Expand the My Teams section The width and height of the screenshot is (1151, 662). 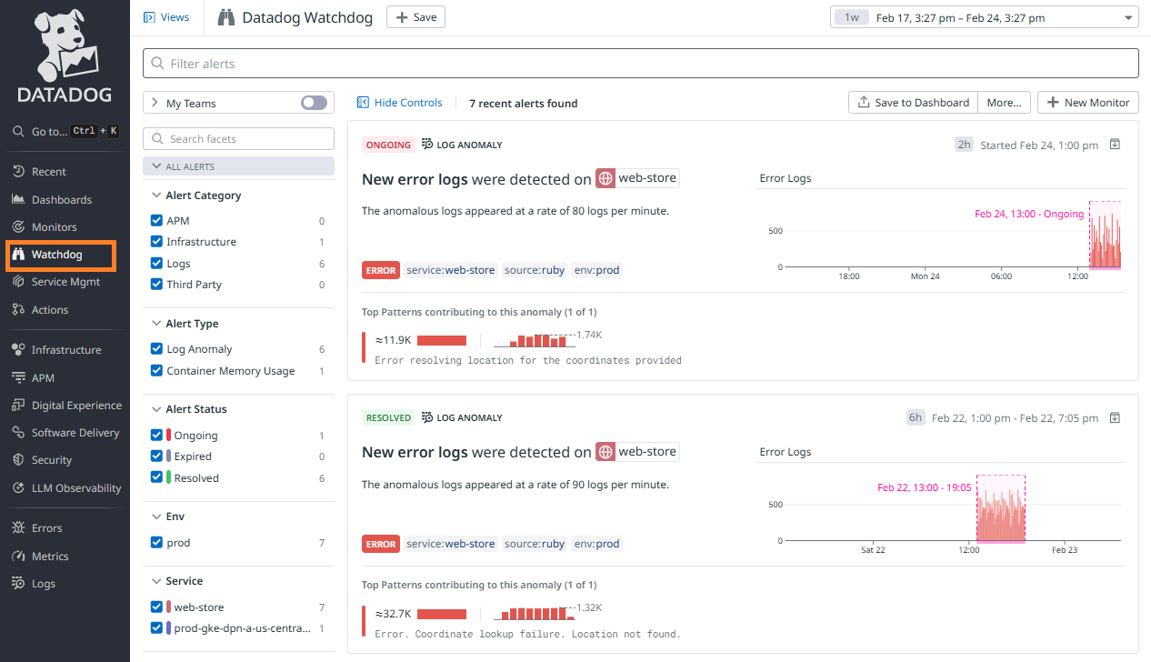(x=155, y=104)
